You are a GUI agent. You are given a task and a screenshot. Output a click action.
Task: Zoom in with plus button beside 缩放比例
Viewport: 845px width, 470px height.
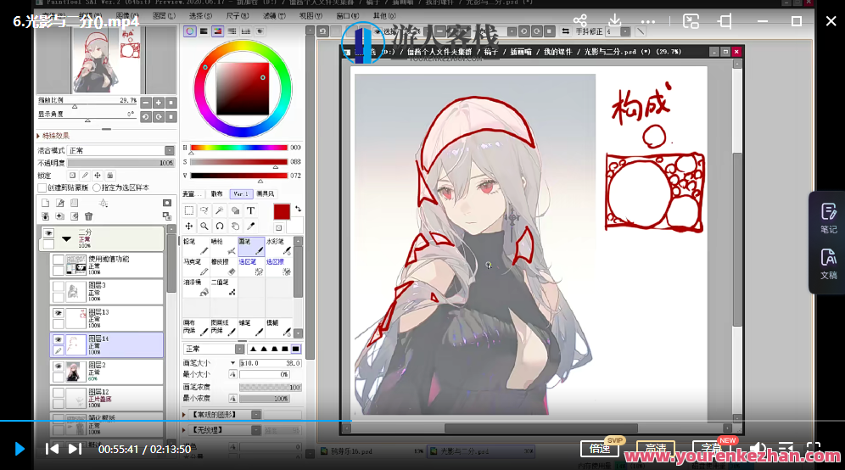coord(159,103)
